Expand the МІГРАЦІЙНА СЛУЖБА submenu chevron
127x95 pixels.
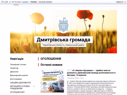[x=34, y=86]
